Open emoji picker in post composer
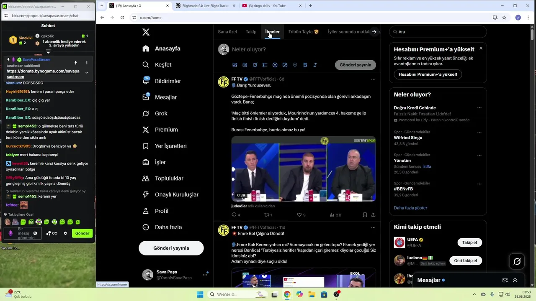Screen dimensions: 536x301 tap(275, 65)
